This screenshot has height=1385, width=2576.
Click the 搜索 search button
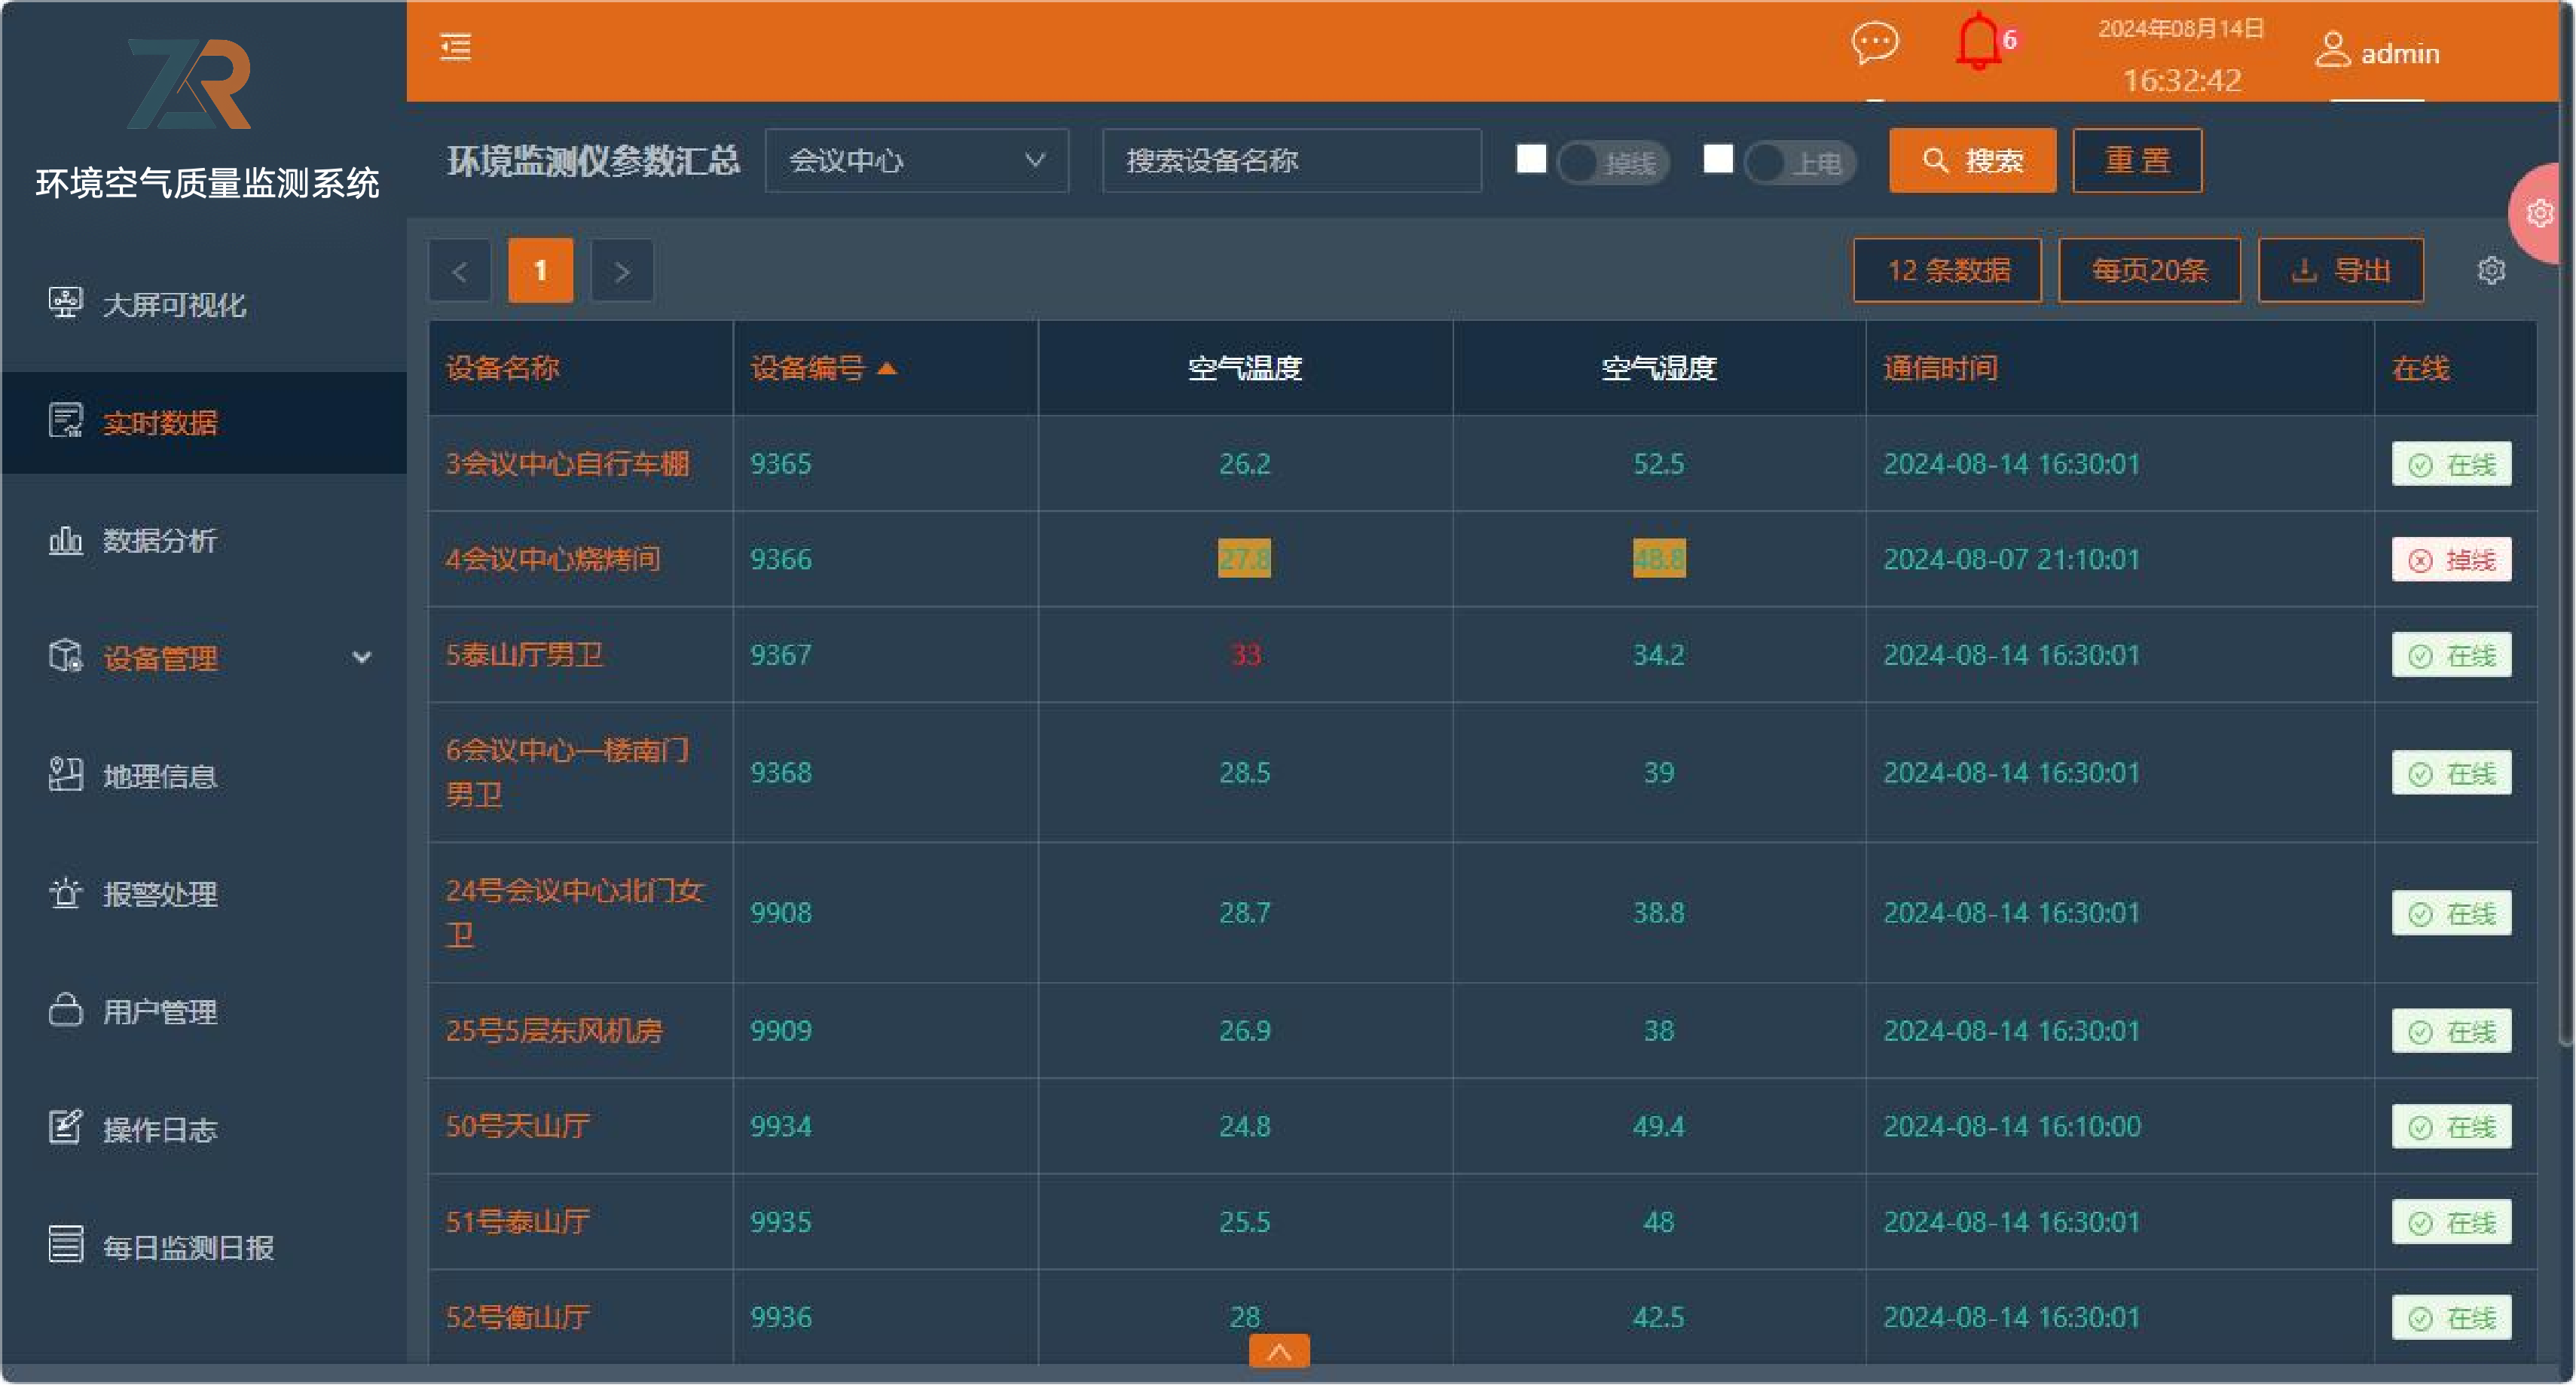point(1971,160)
